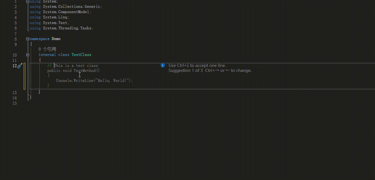
Task: Select line number 3 in the gutter
Action: point(16,12)
